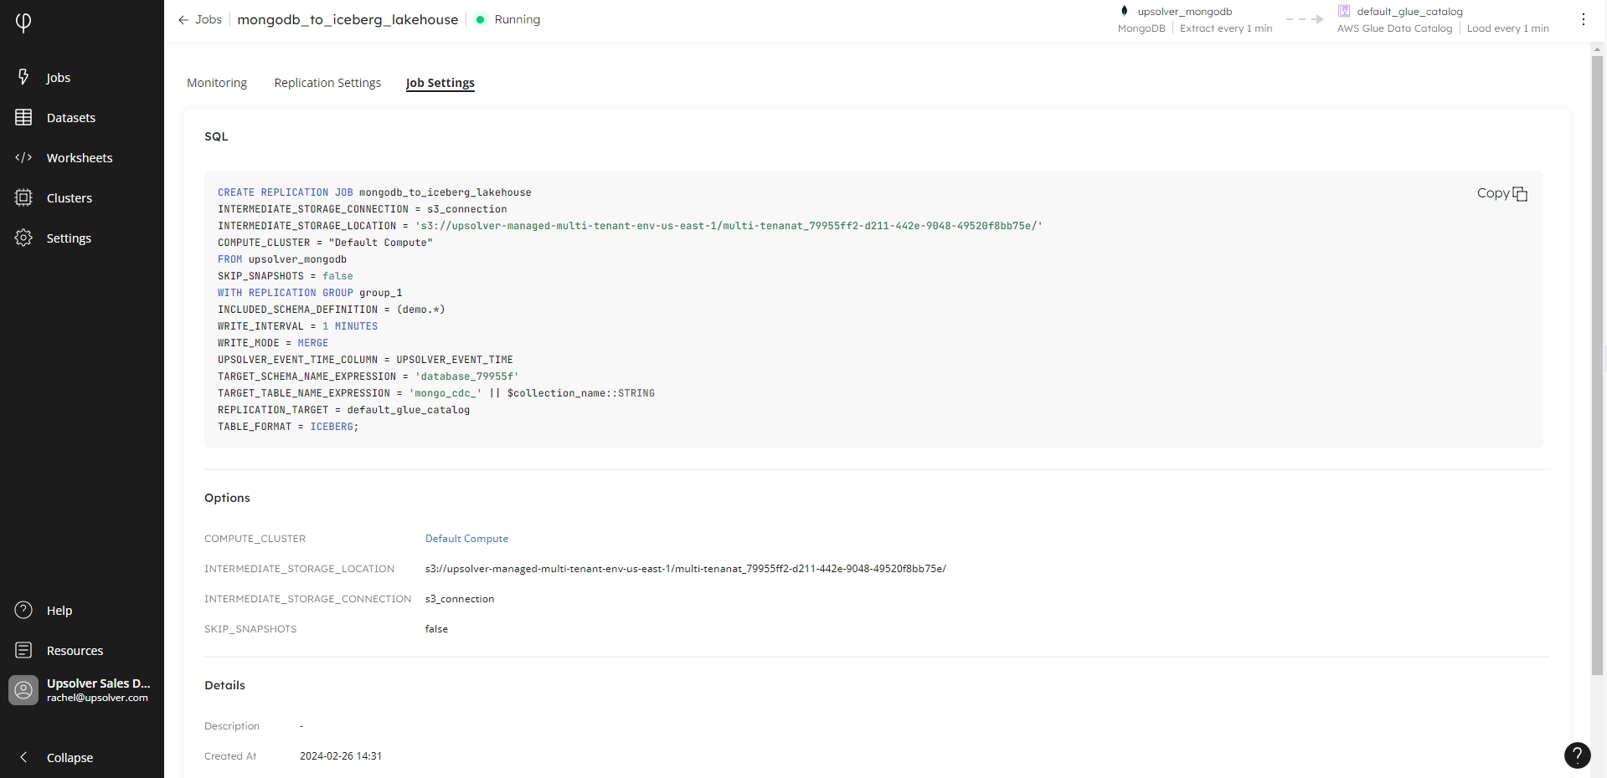Open the Help question-mark icon in sidebar
Image resolution: width=1607 pixels, height=778 pixels.
(x=23, y=610)
